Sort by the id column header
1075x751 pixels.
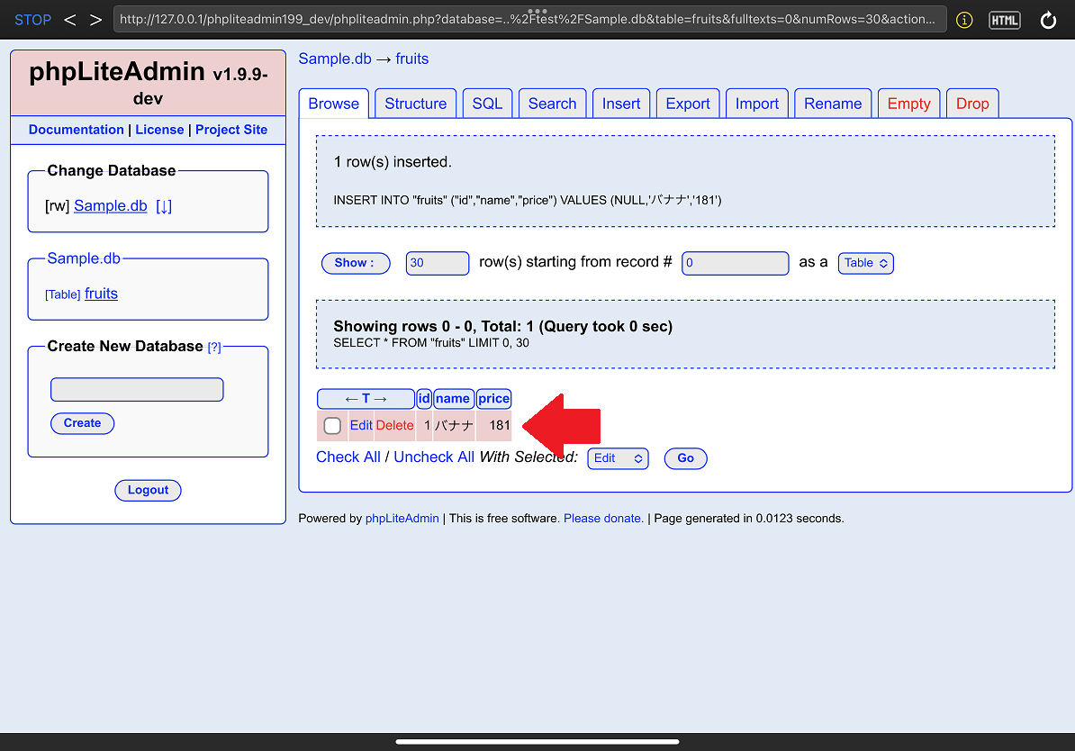point(424,399)
